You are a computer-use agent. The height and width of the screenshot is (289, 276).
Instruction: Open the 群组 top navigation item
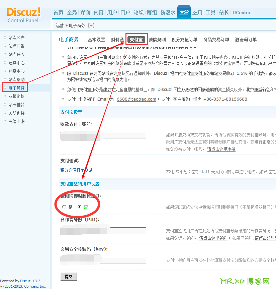[152, 12]
